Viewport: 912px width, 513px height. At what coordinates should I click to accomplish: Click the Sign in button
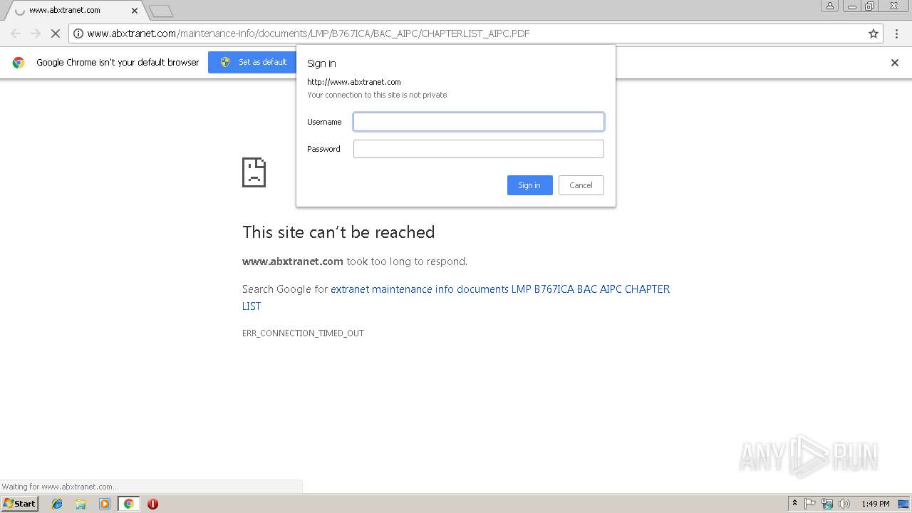tap(530, 185)
